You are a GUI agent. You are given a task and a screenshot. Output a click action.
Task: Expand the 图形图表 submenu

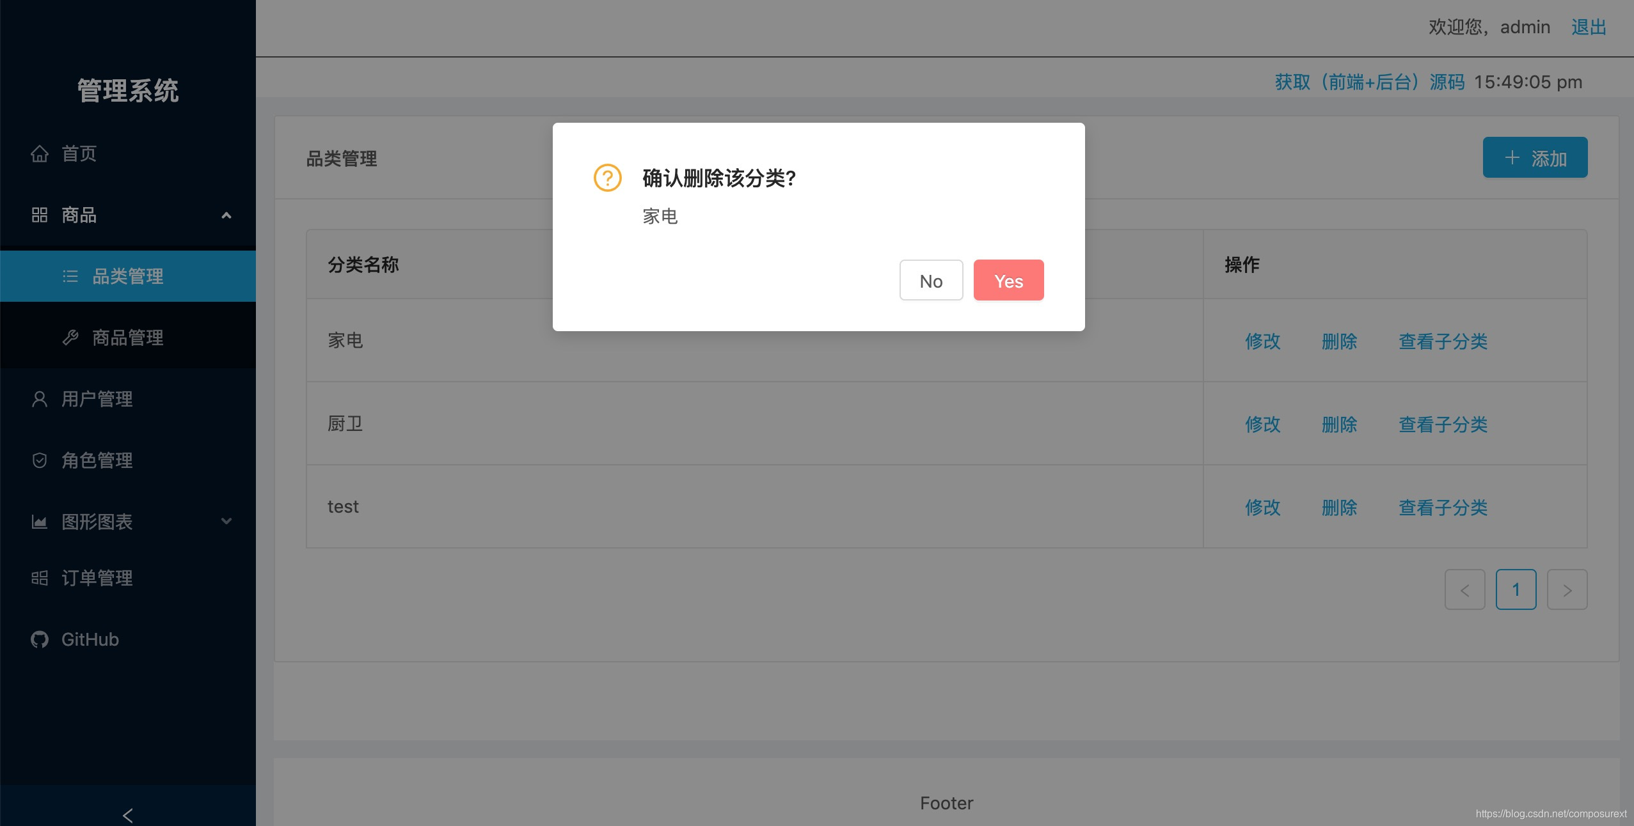(226, 522)
